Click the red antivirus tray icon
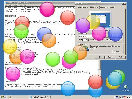The height and width of the screenshot is (99, 132). 125,97
